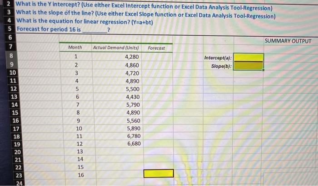Select row header 23
Screen dimensions: 318x186
pos(19,175)
